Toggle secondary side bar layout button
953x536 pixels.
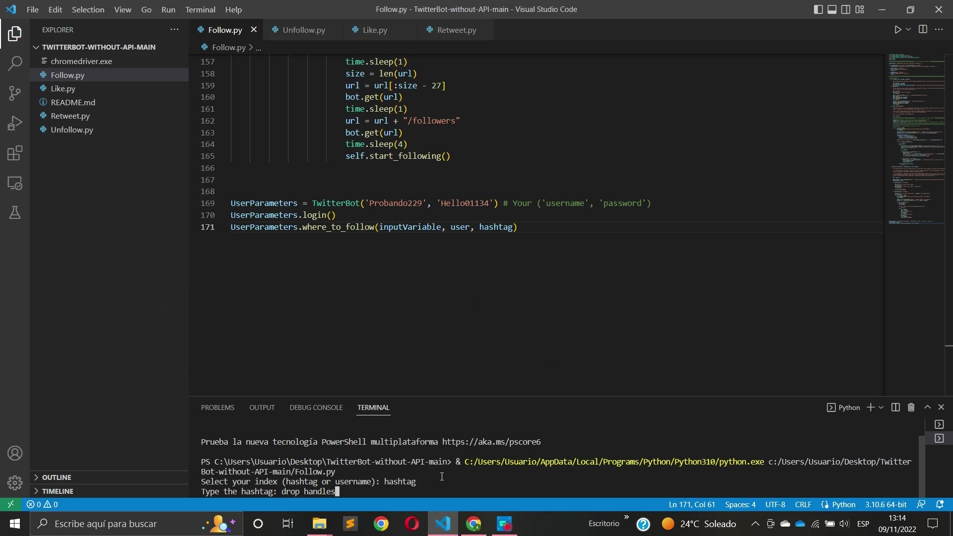tap(846, 9)
